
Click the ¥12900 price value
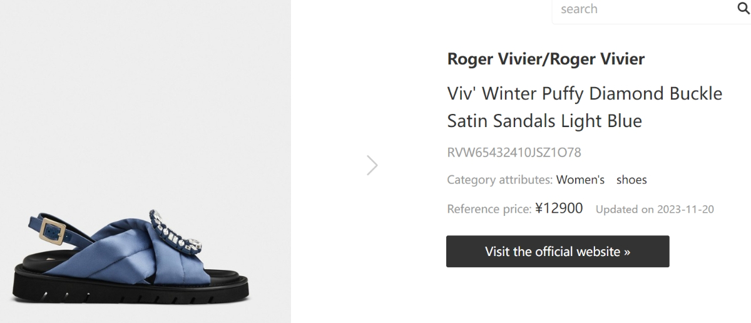pyautogui.click(x=559, y=208)
